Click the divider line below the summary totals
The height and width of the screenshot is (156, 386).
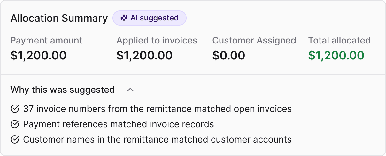(x=193, y=74)
